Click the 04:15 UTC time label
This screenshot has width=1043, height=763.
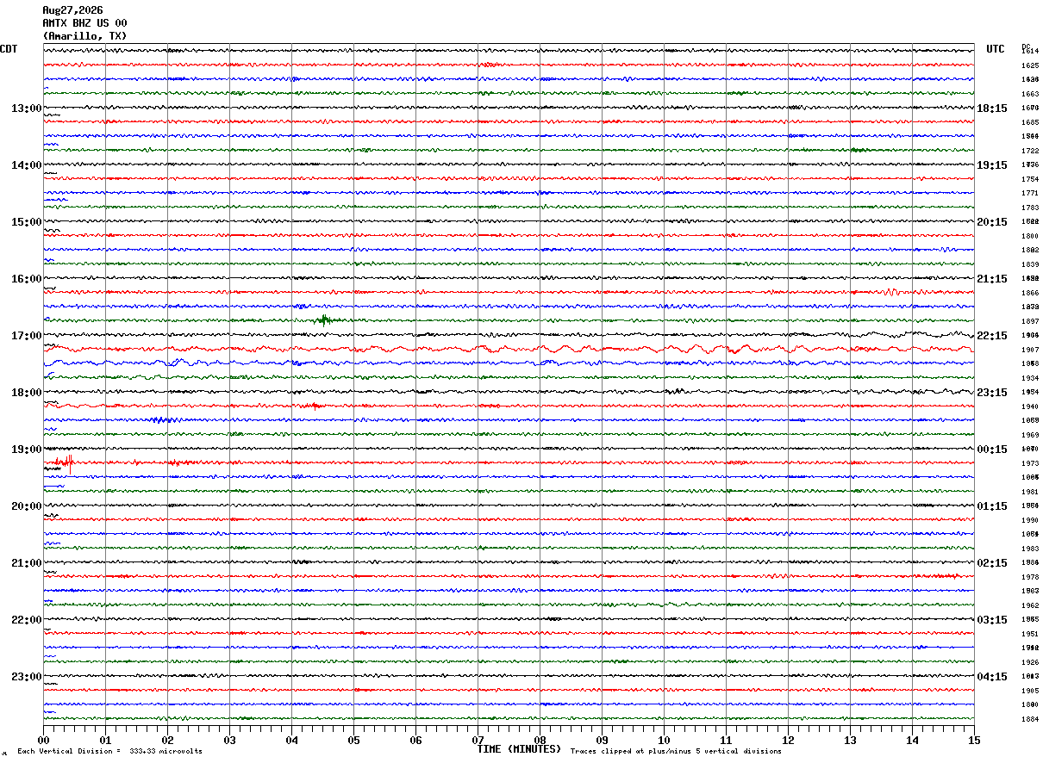coord(991,677)
